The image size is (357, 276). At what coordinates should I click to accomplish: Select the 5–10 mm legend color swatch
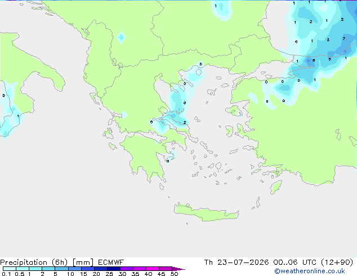pos(61,269)
